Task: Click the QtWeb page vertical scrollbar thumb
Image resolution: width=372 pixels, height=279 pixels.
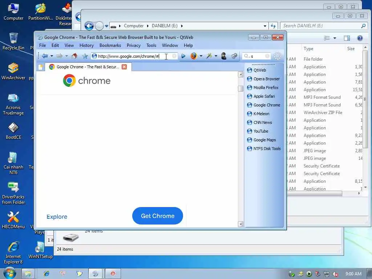Action: (x=240, y=89)
